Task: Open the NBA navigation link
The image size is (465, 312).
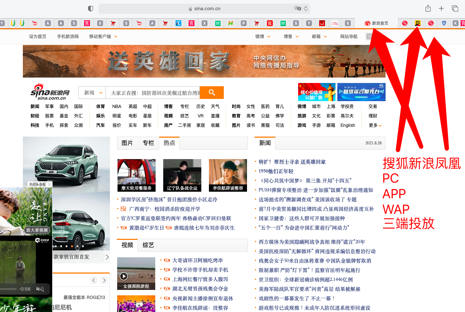Action: point(117,107)
